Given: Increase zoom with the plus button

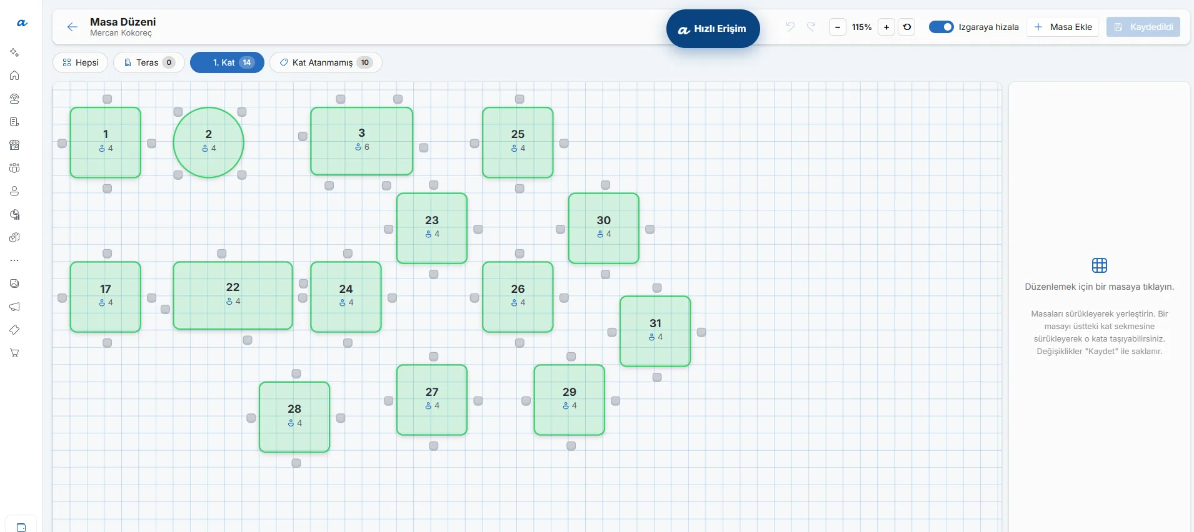Looking at the screenshot, I should (886, 27).
